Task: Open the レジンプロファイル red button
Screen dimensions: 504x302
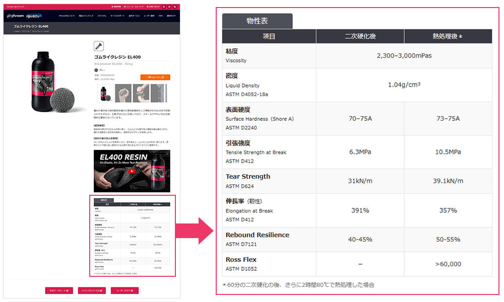Action: pyautogui.click(x=92, y=290)
